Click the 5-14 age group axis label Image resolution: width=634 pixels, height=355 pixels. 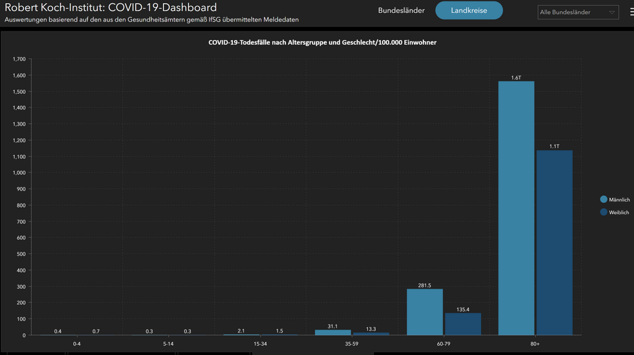168,344
